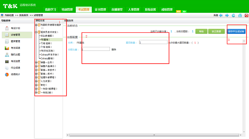The image size is (249, 139).
Task: Click the blue back arrow icon
Action: pos(221,15)
